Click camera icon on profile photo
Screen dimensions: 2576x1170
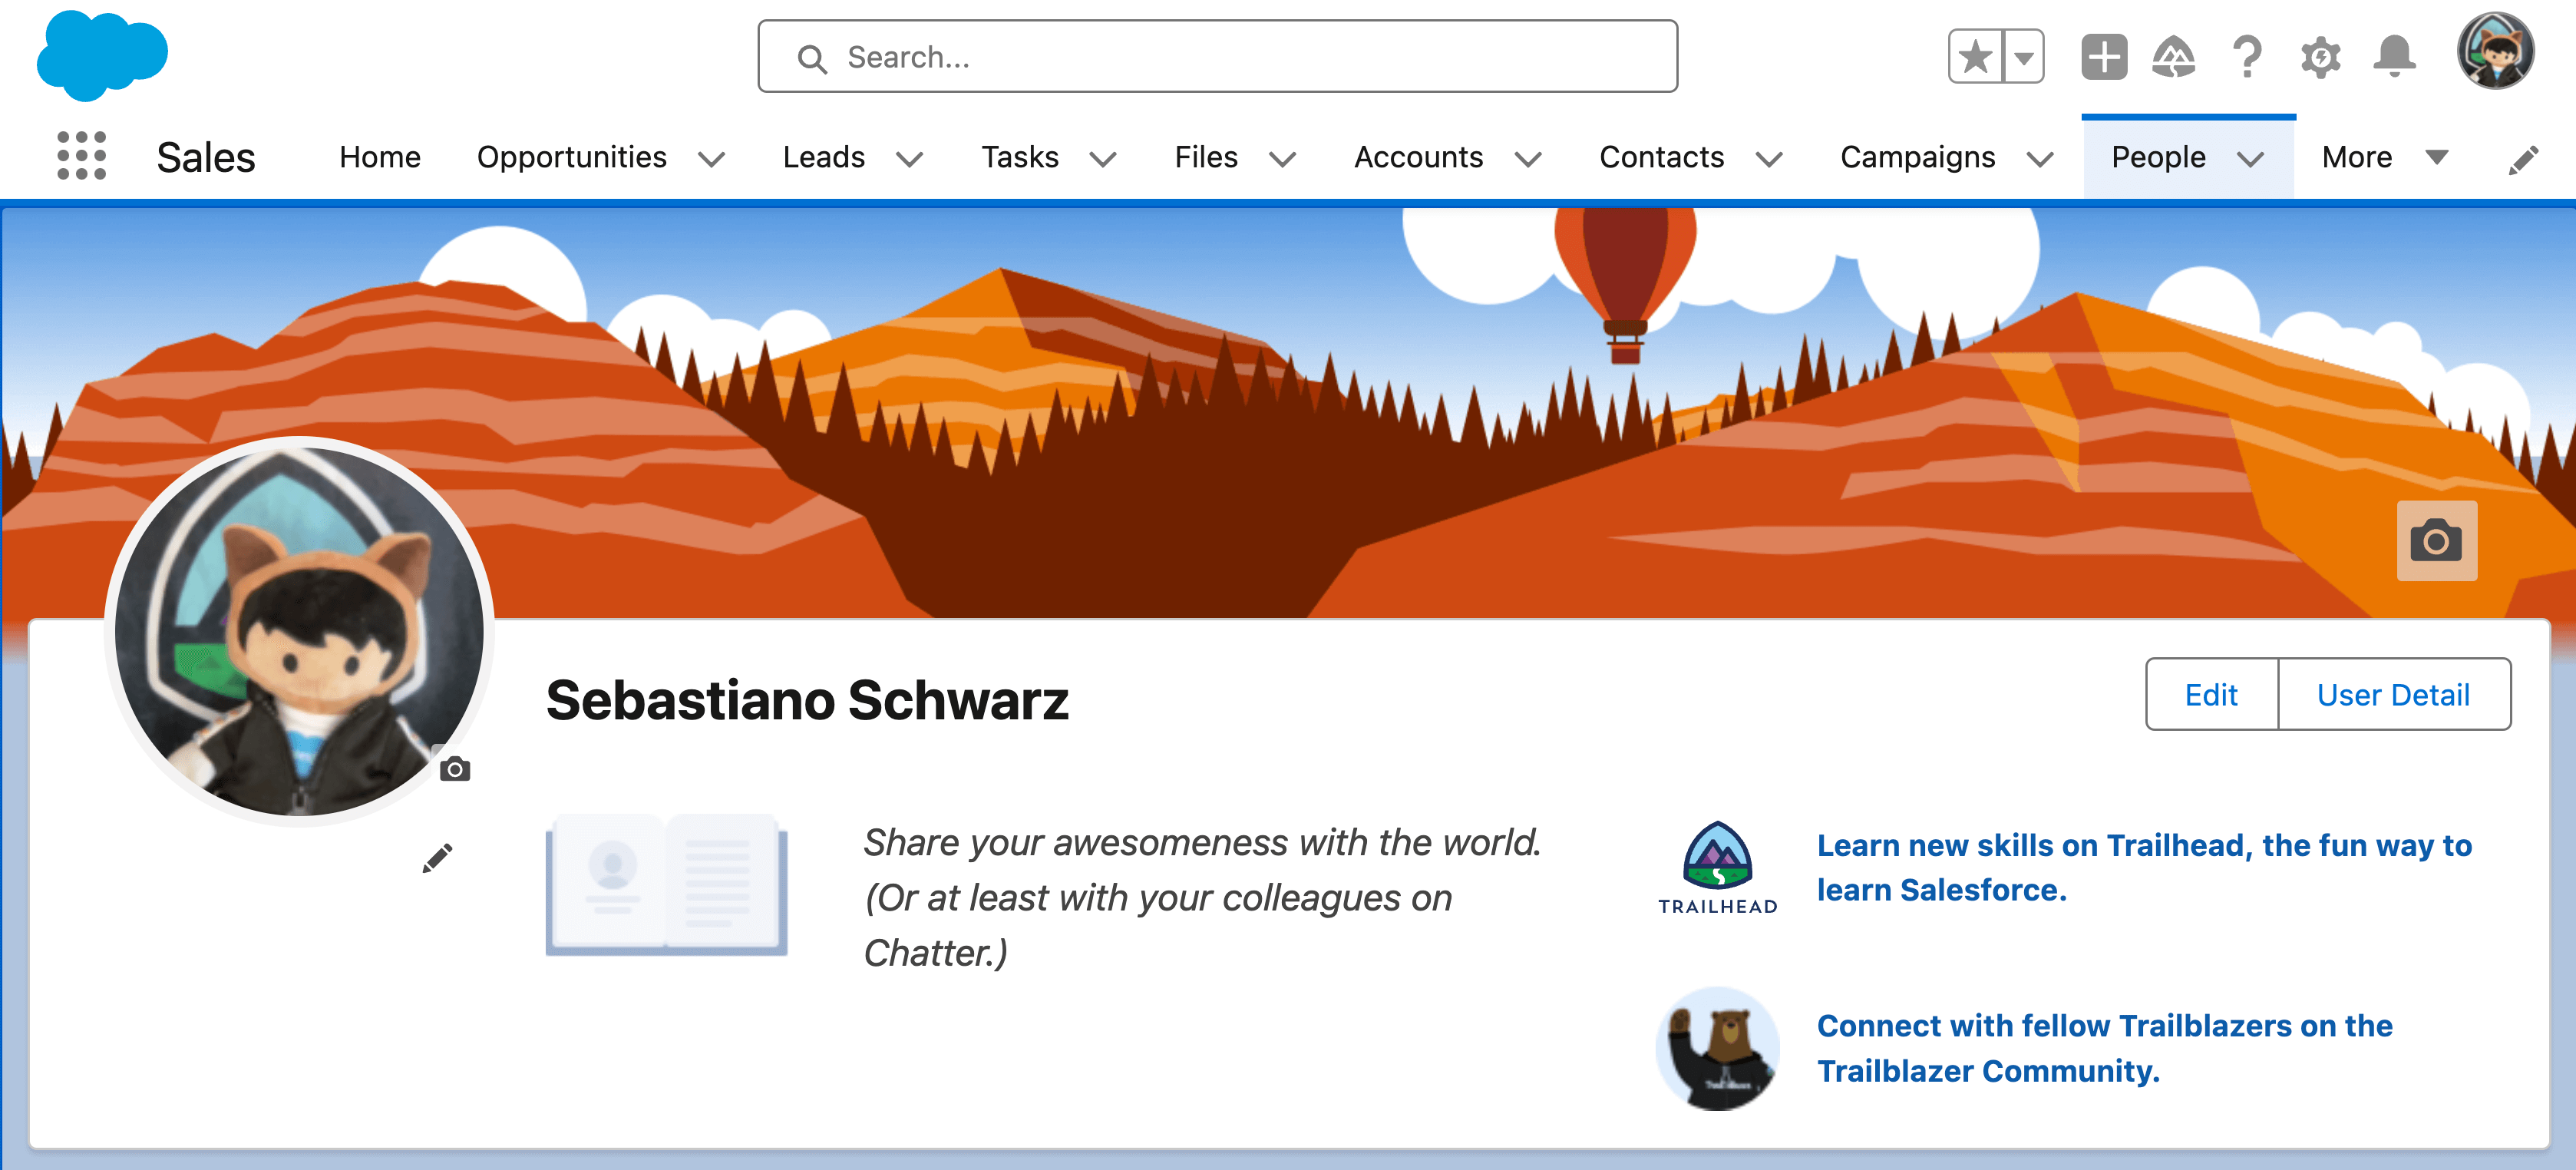tap(455, 769)
